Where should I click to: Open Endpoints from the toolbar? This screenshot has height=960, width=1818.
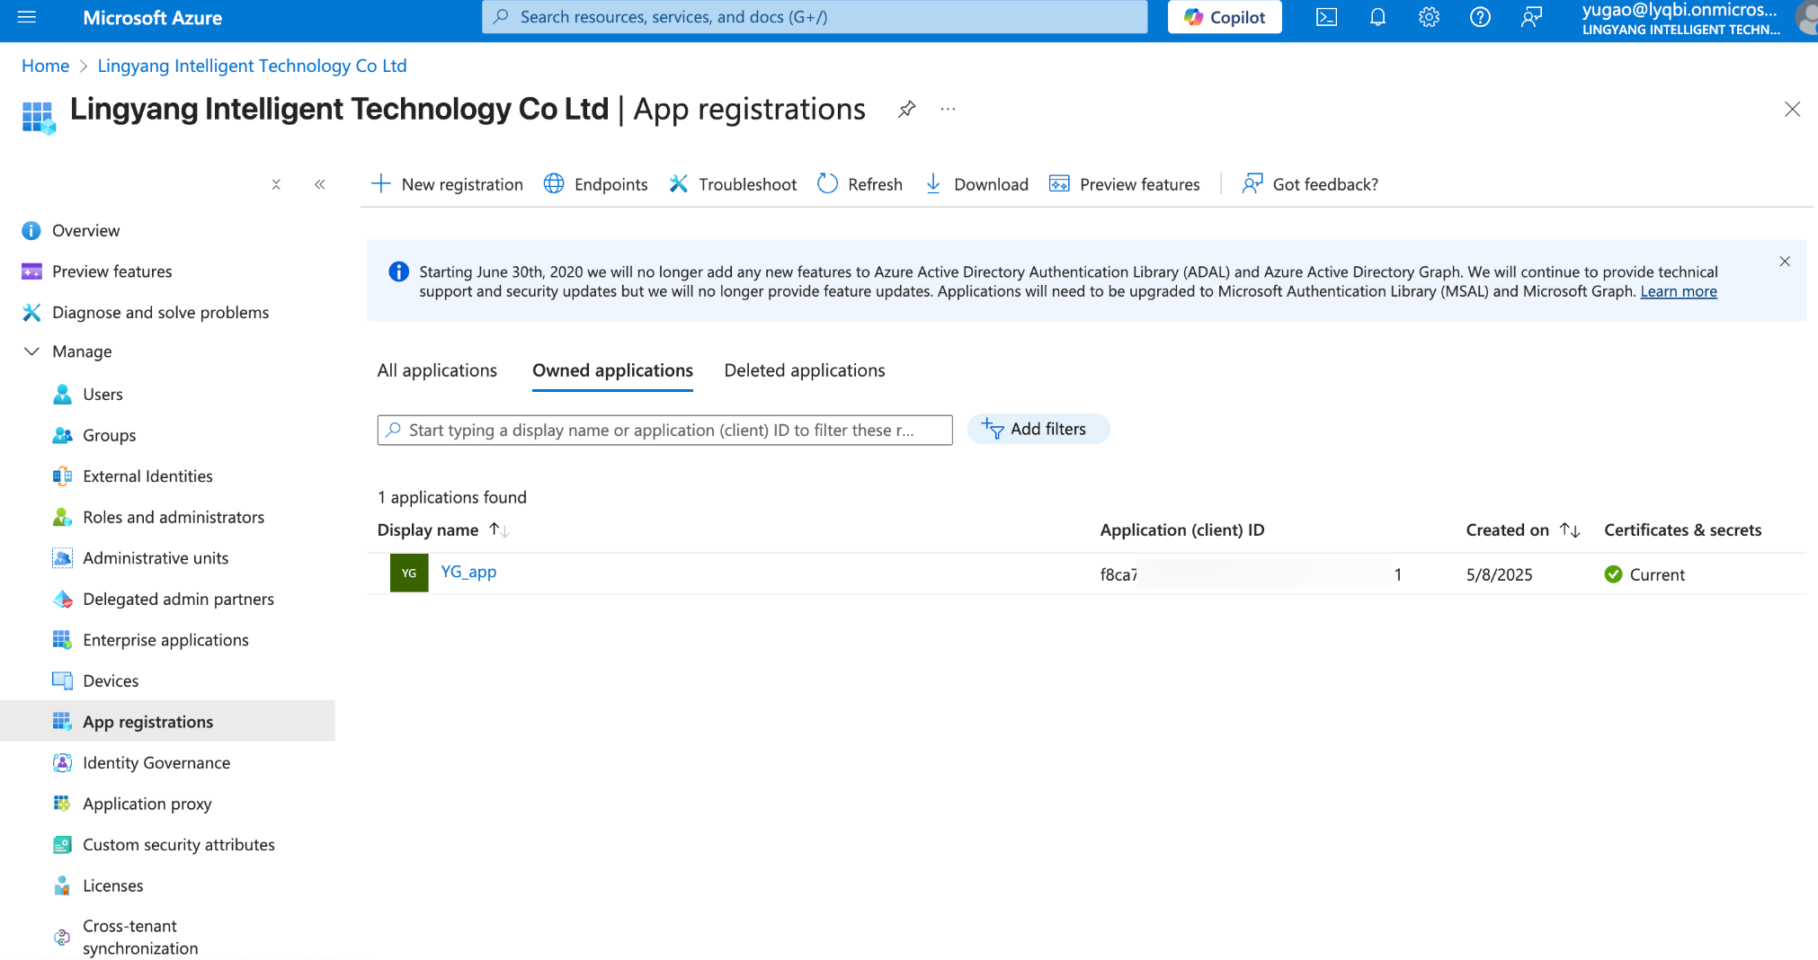tap(595, 184)
